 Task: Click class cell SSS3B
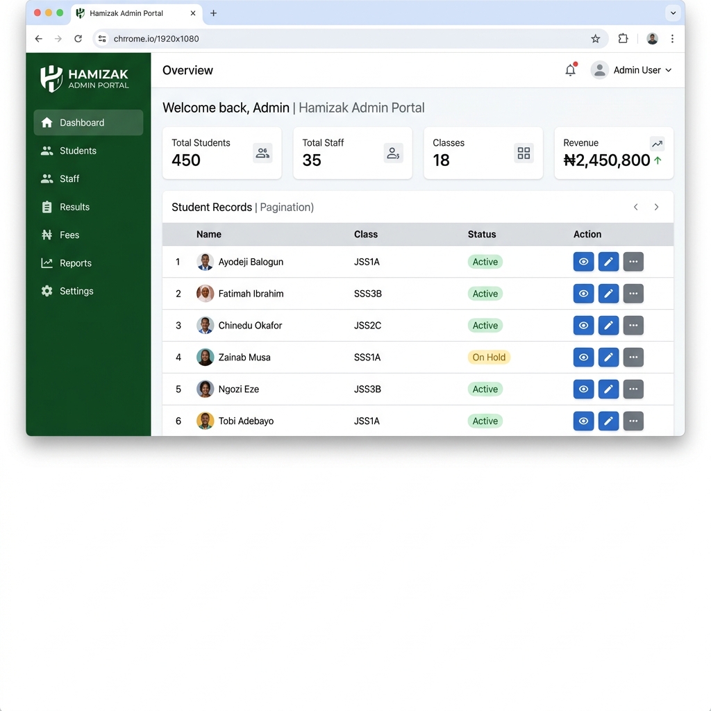click(x=368, y=294)
